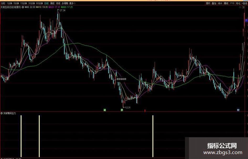Expand the 更多 periods dropdown
Screen dimensions: 248x159
point(72,3)
